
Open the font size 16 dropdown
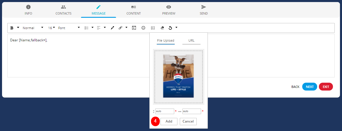(x=51, y=28)
